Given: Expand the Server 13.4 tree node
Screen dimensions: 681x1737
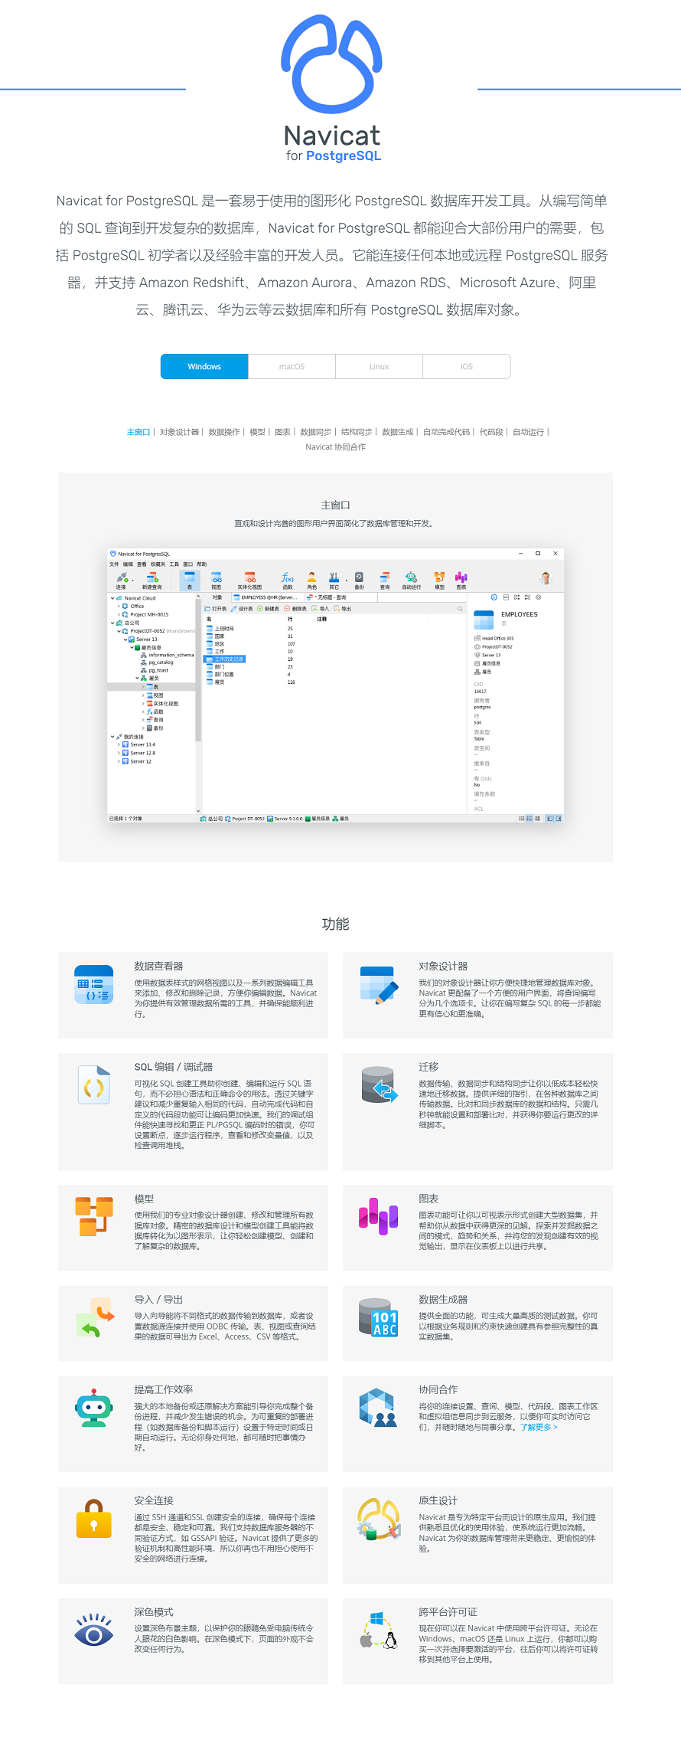Looking at the screenshot, I should pos(119,744).
